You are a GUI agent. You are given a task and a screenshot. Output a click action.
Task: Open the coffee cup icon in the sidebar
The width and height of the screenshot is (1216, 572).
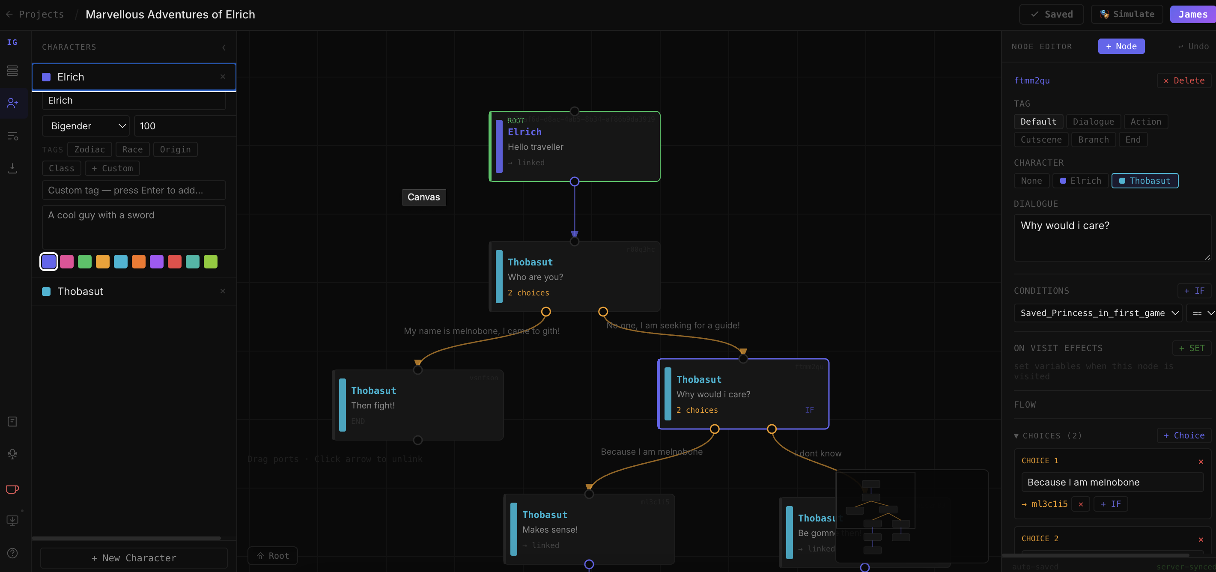click(12, 489)
